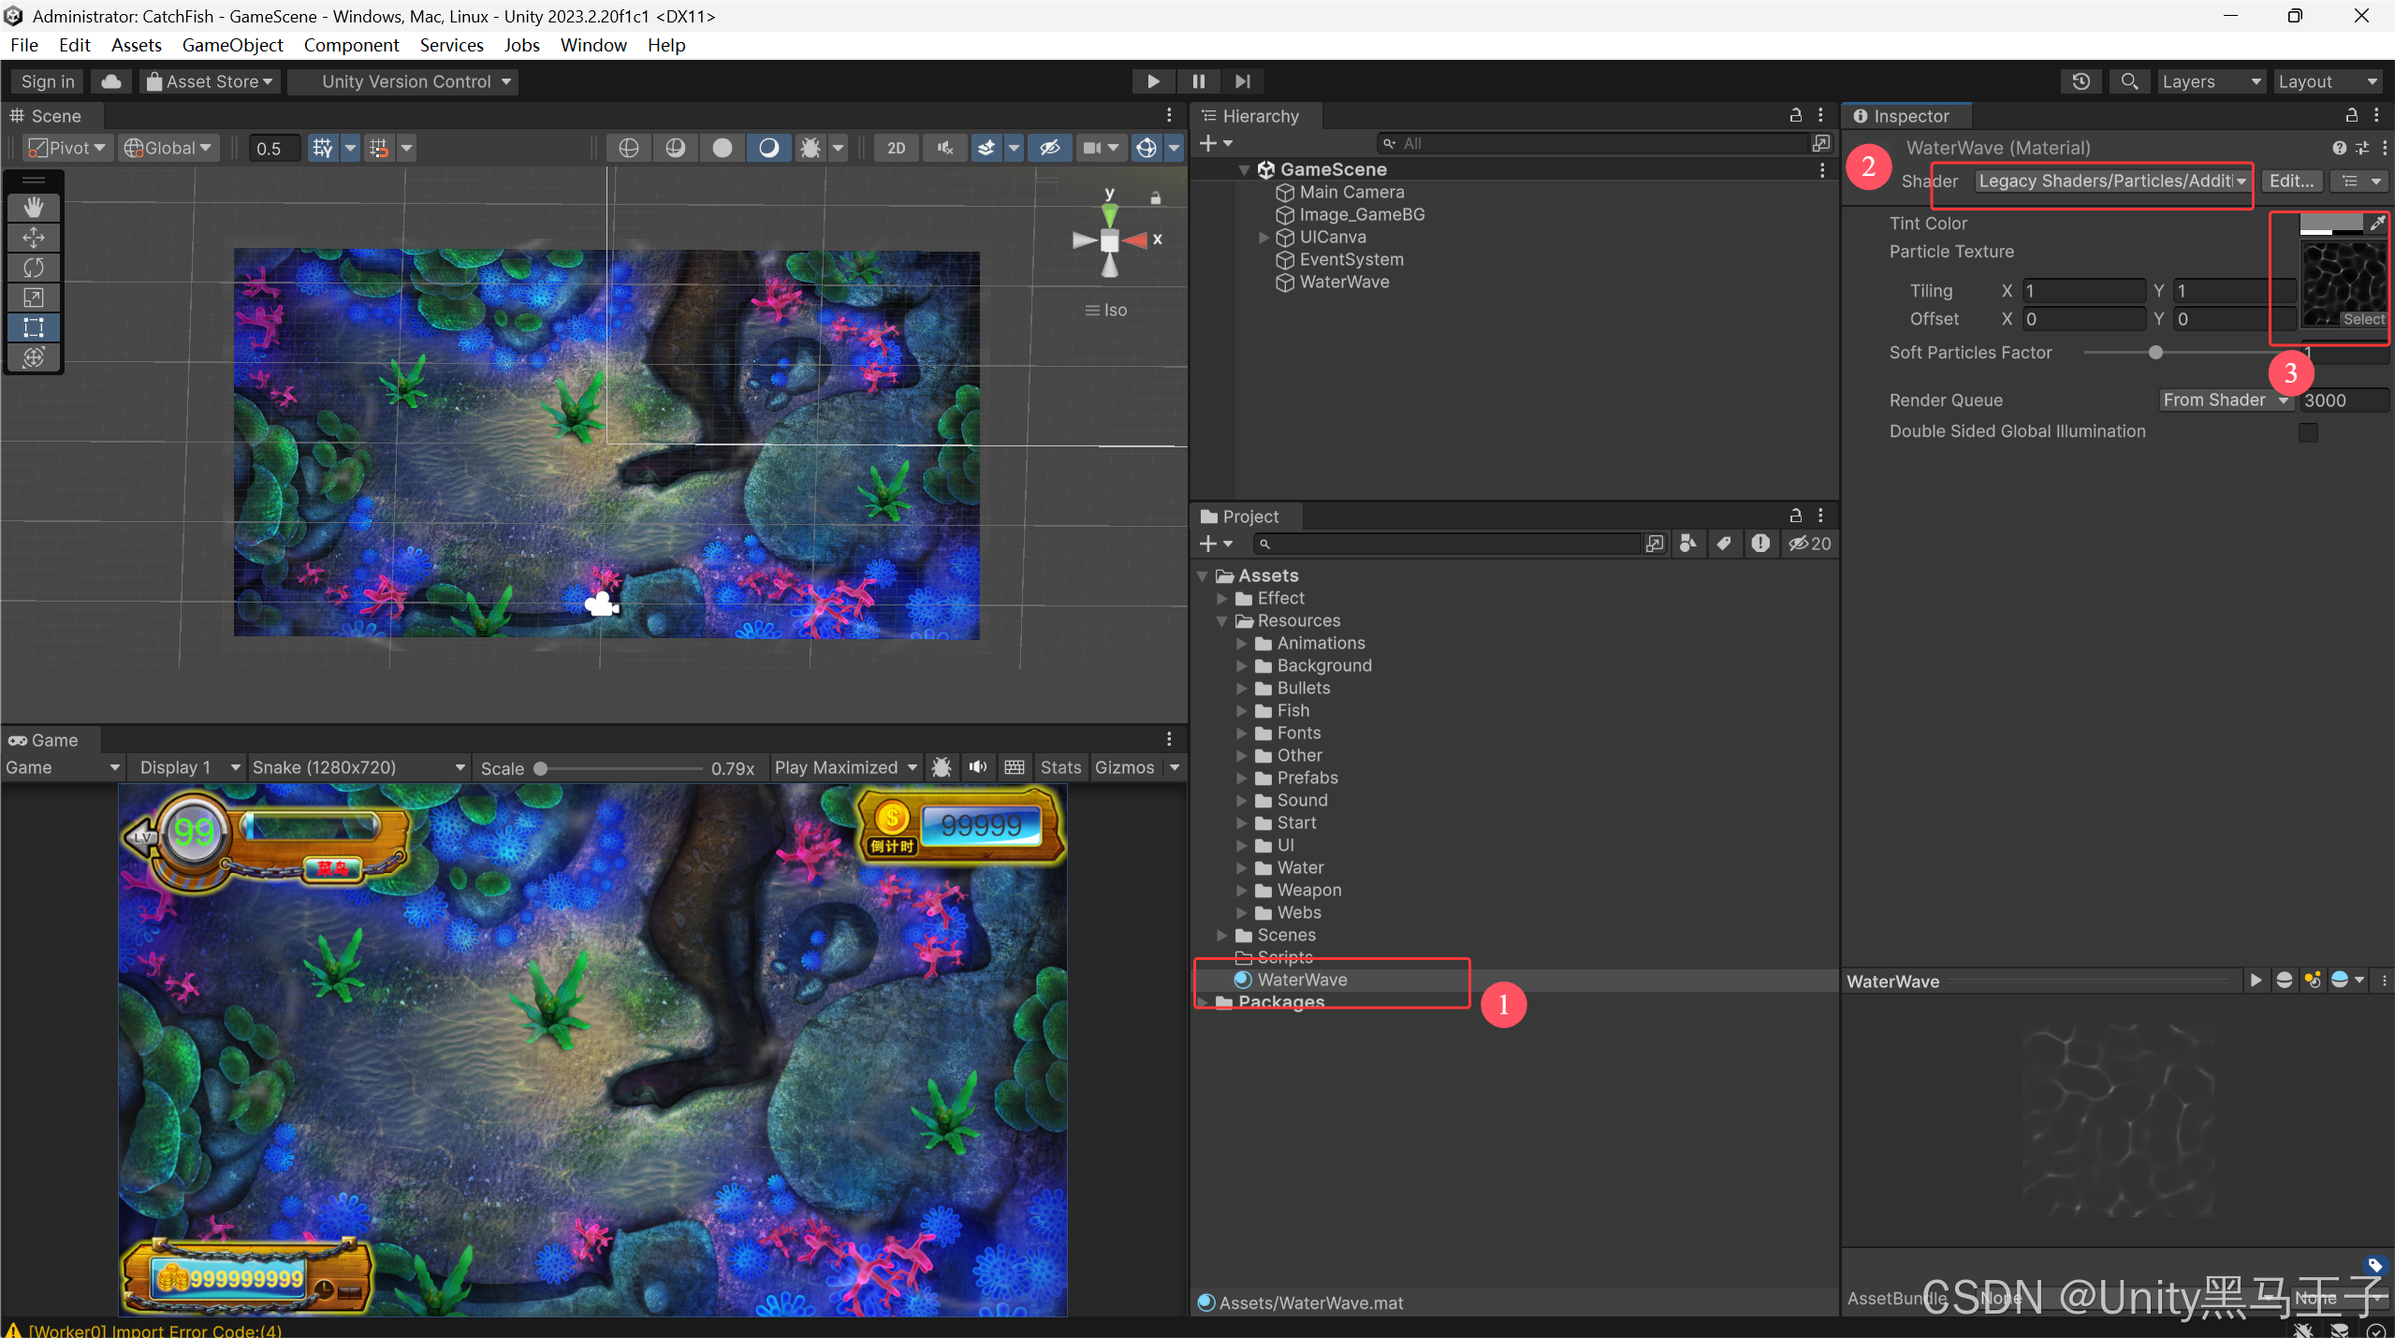Adjust the Soft Particles Factor slider

tap(2155, 353)
